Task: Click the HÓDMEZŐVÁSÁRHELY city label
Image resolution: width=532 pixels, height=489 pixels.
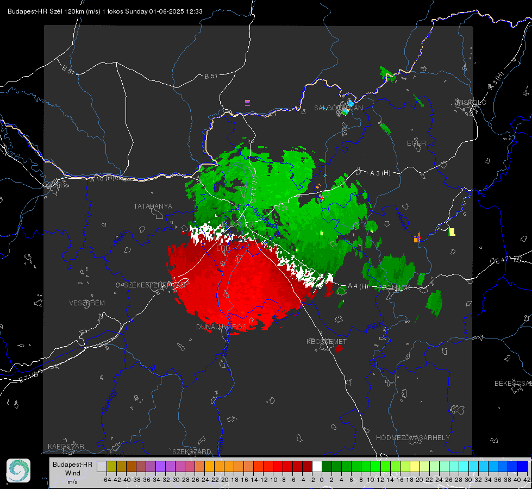Action: coord(412,437)
